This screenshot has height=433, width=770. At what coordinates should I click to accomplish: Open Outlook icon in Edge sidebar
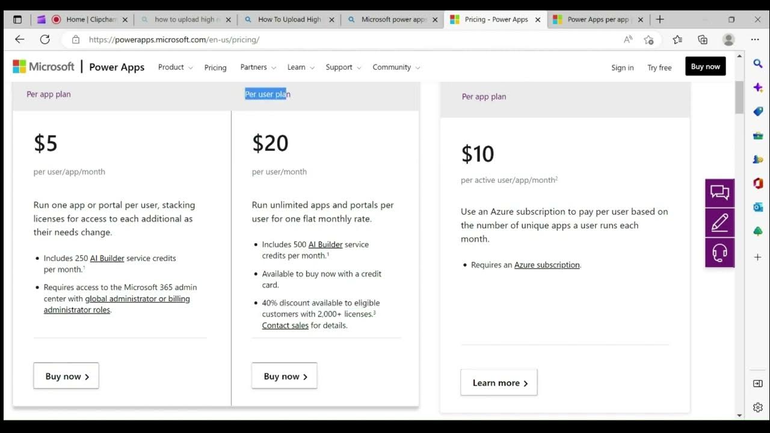coord(758,207)
